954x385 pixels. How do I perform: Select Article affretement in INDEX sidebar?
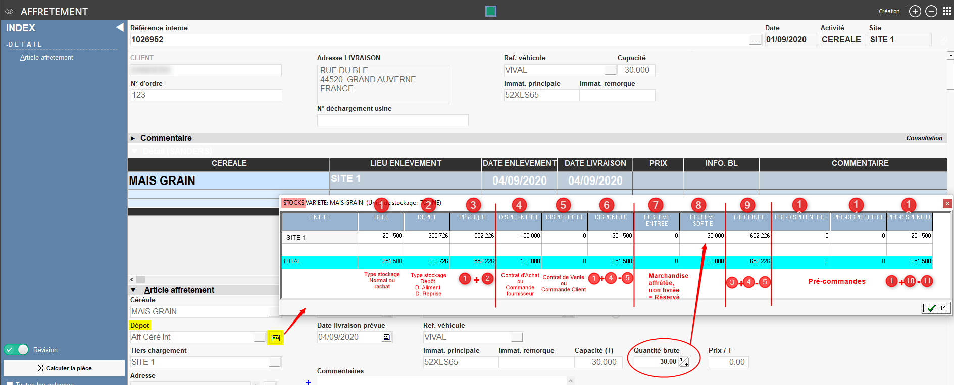[x=46, y=58]
